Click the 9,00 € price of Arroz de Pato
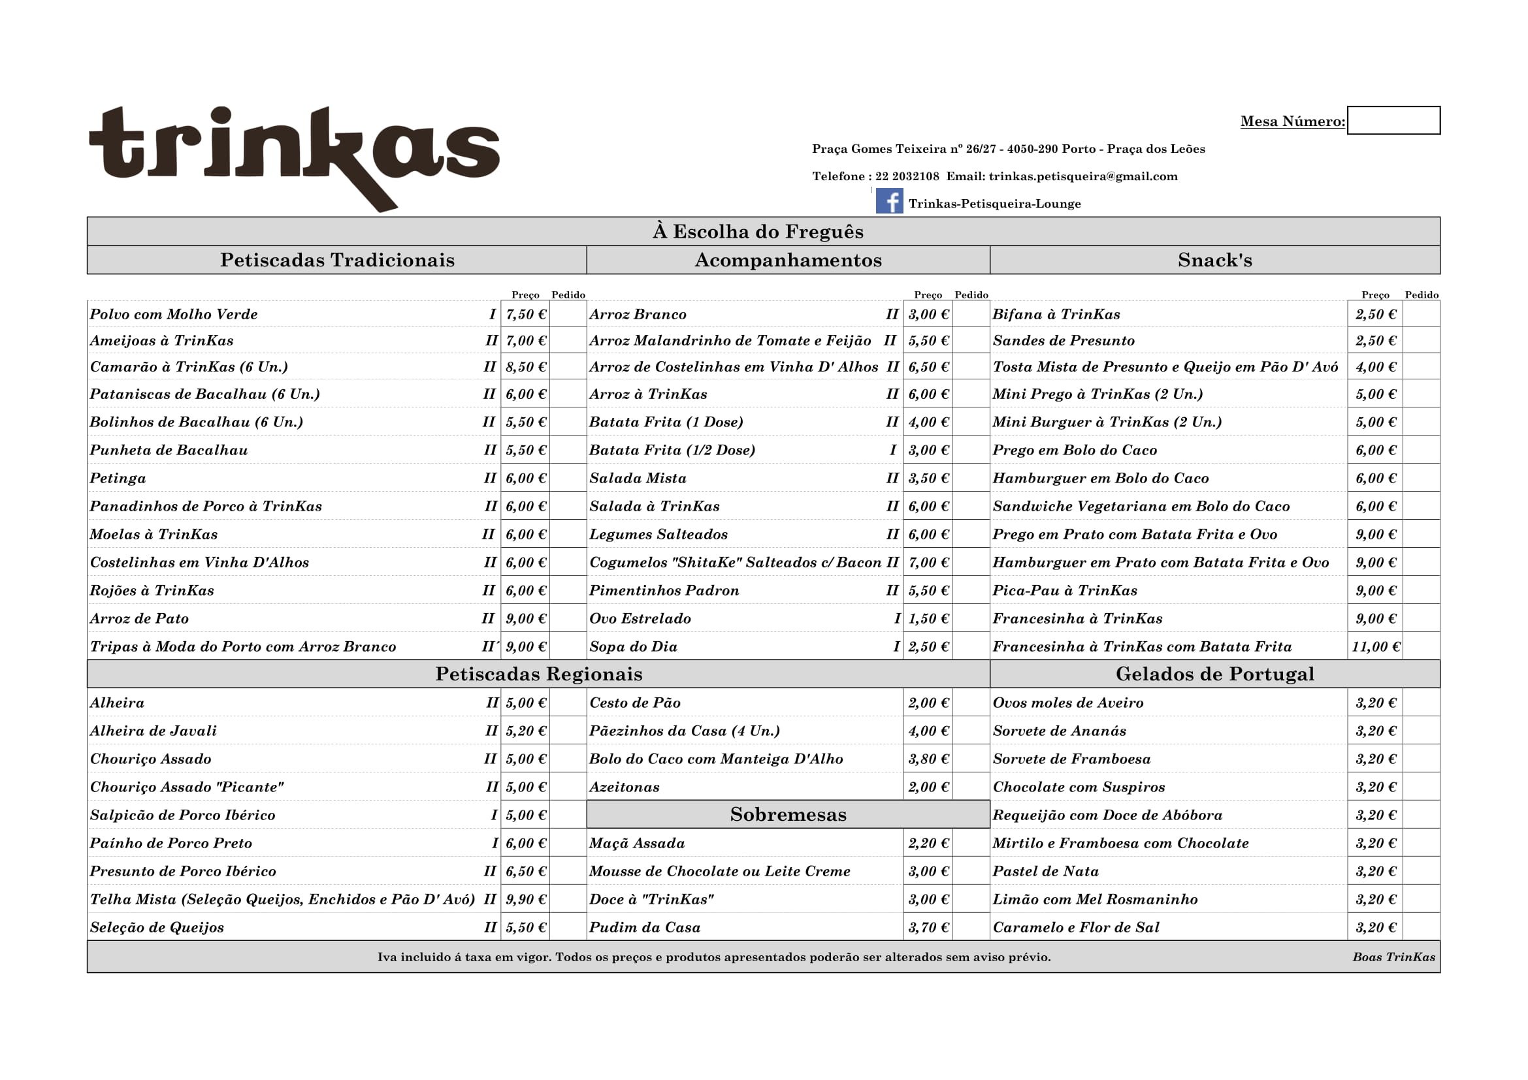This screenshot has height=1080, width=1528. coord(526,619)
